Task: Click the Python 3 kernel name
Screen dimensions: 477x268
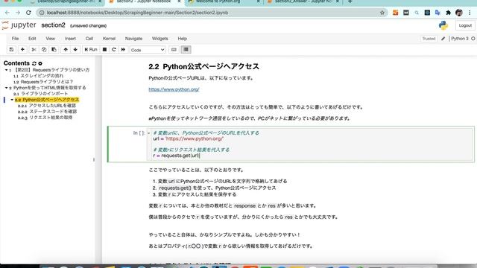Action: (460, 39)
